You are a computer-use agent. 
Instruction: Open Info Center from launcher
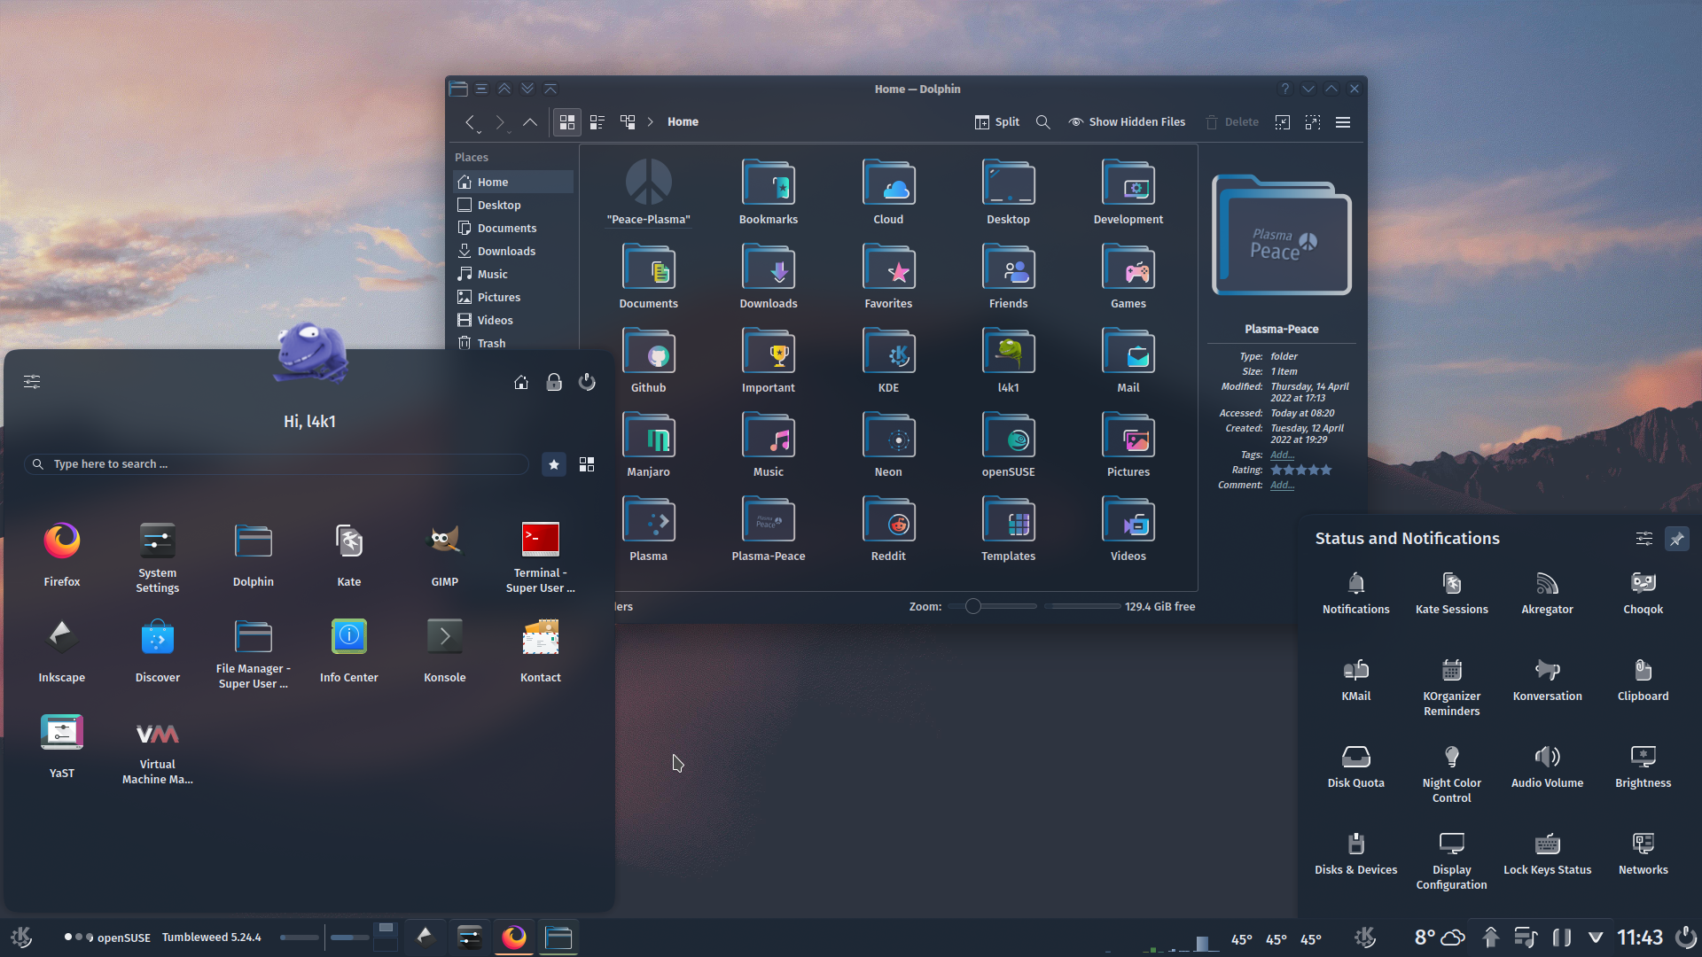pos(349,650)
